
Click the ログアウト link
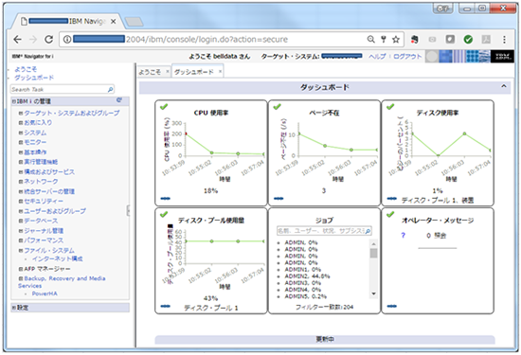[x=407, y=57]
